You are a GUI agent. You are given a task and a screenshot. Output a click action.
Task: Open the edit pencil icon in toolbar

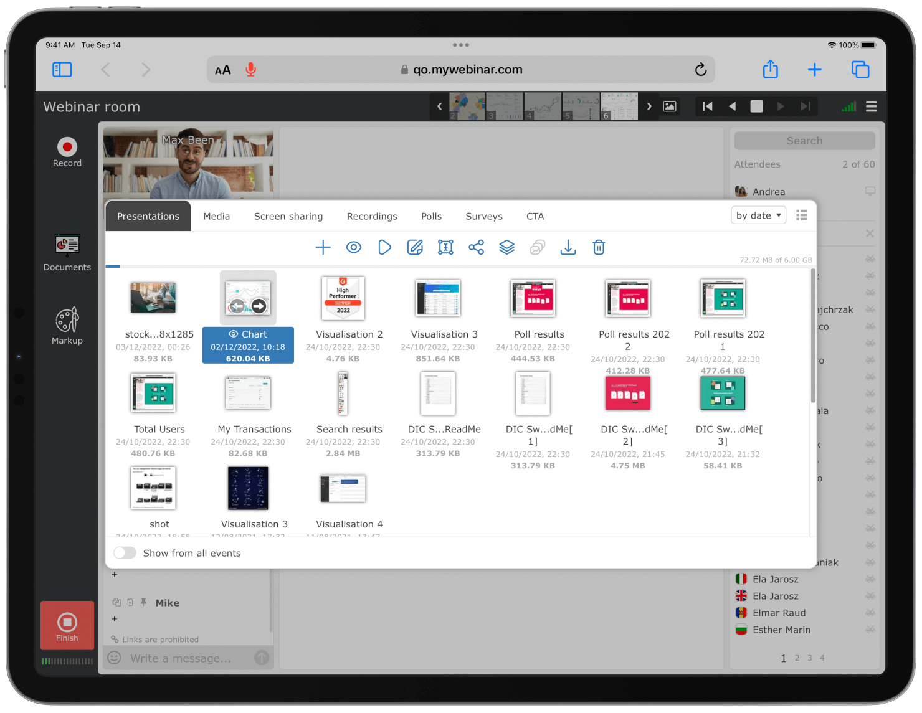415,248
